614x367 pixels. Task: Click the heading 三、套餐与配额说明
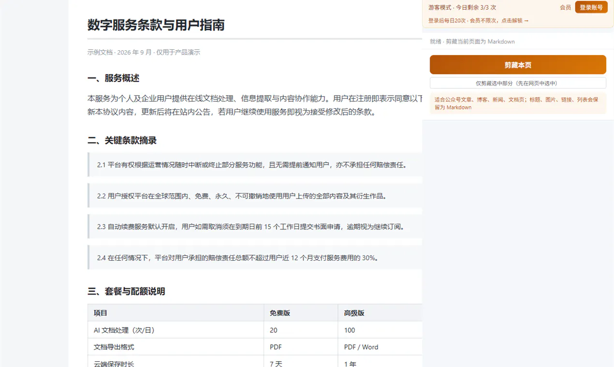pyautogui.click(x=126, y=291)
